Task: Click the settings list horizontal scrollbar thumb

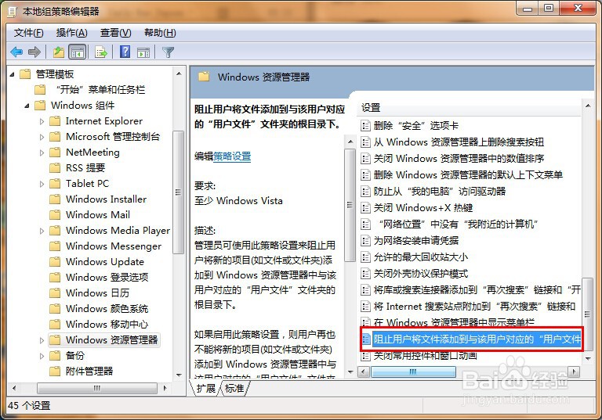Action: click(x=414, y=372)
